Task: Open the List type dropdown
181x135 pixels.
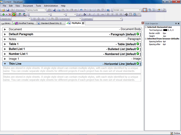Action: (x=120, y=19)
